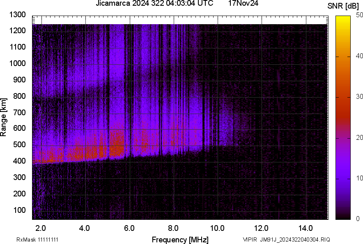The height and width of the screenshot is (244, 363).
Task: Click colorbar value 30
Action: coord(359,96)
